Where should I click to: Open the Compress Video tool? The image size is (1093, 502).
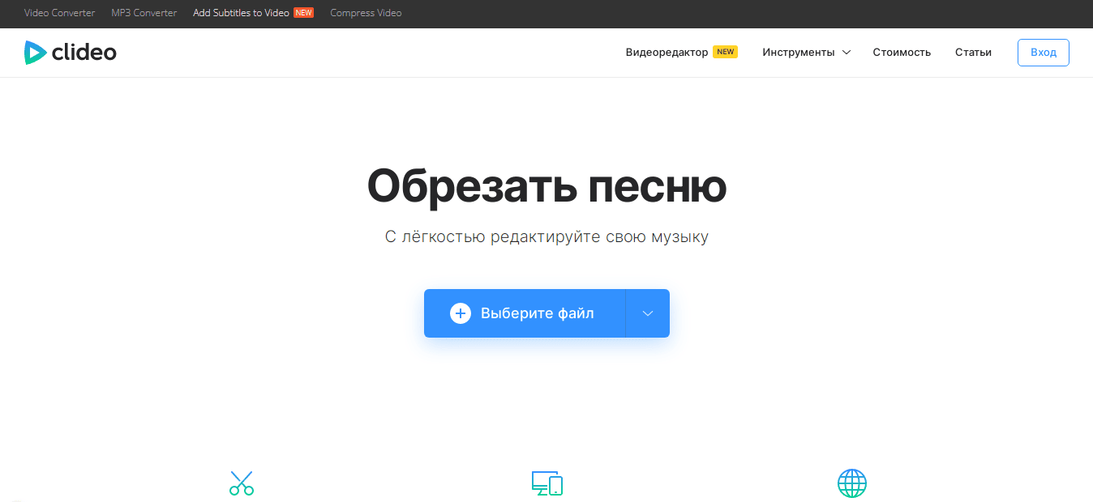point(365,12)
